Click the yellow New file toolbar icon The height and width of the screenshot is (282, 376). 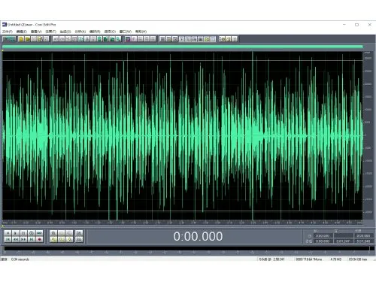21,39
